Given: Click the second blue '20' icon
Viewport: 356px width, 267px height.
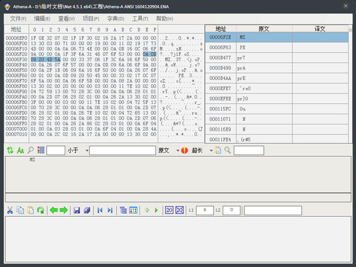Looking at the screenshot, I should click(x=180, y=210).
